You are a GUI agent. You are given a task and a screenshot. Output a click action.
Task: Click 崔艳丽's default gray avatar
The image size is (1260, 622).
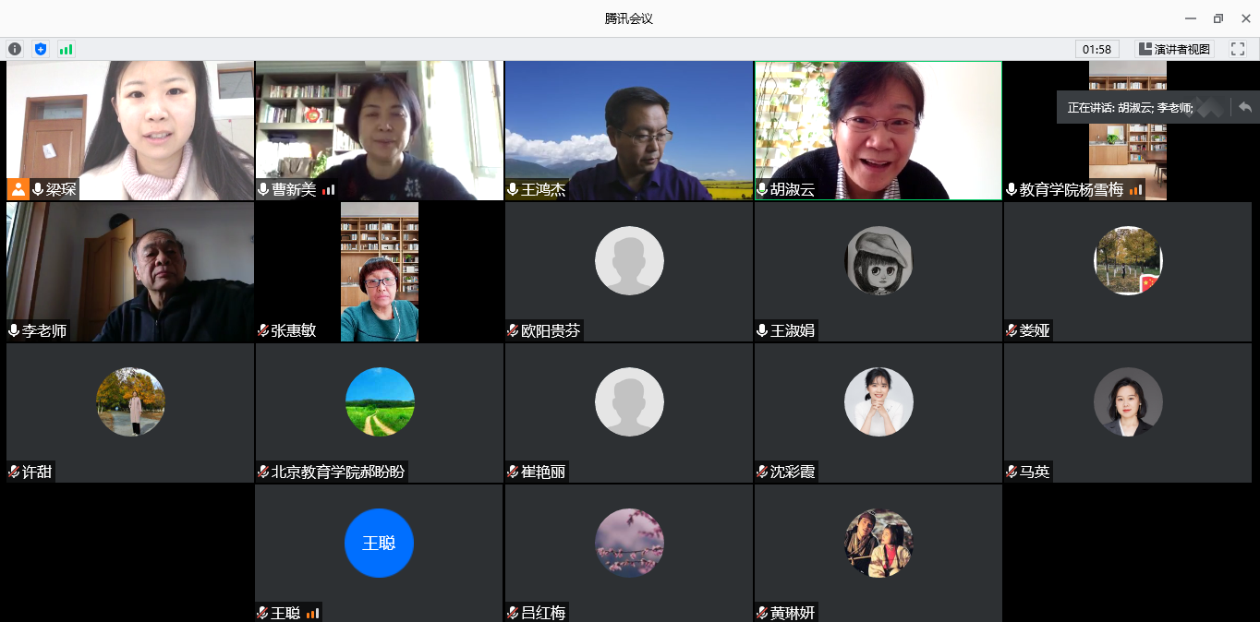[x=629, y=402]
